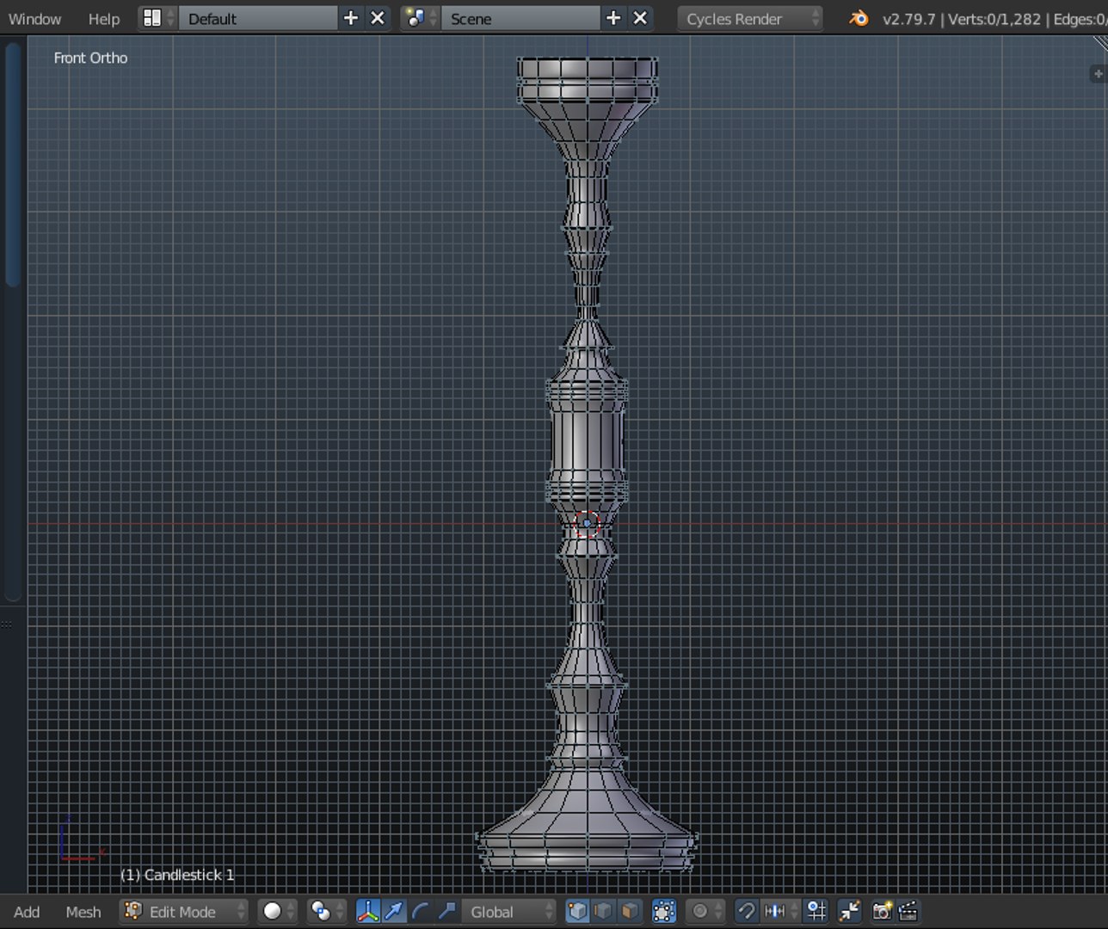This screenshot has width=1108, height=929.
Task: Open the Edit Mode selector dropdown
Action: coord(183,911)
